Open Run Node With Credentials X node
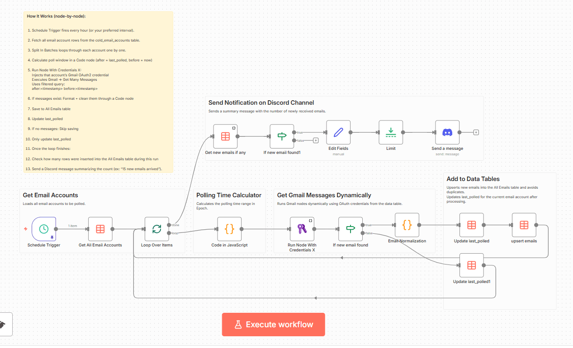 (x=302, y=229)
